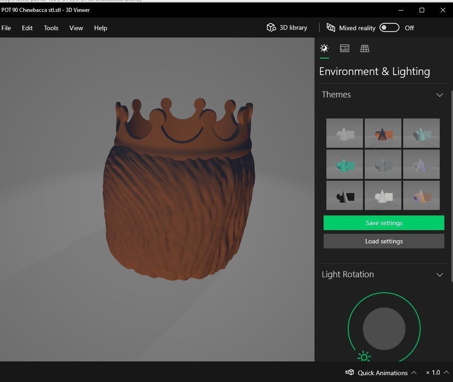The width and height of the screenshot is (453, 382).
Task: Click the side panel vertical scrollbar
Action: tap(452, 186)
